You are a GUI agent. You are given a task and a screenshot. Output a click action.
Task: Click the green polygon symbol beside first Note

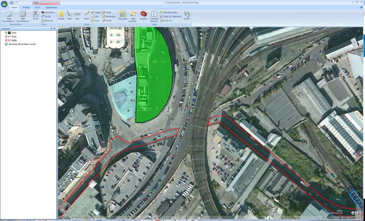click(10, 33)
